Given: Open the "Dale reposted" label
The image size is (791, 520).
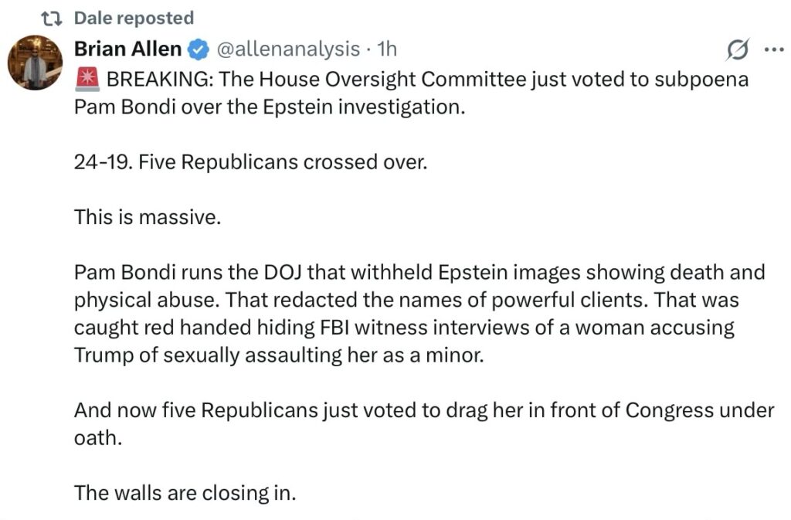Looking at the screenshot, I should pyautogui.click(x=134, y=18).
